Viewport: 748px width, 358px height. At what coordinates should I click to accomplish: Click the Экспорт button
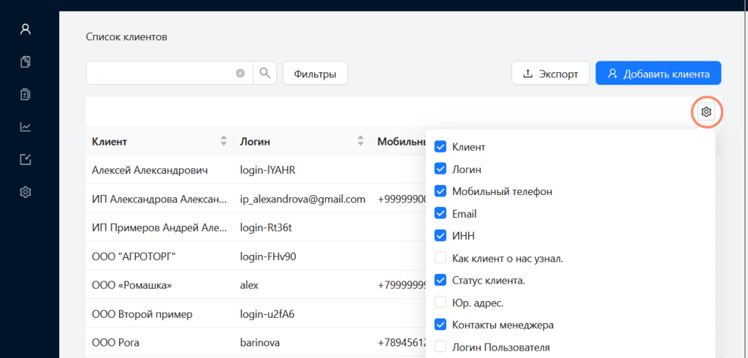coord(550,73)
